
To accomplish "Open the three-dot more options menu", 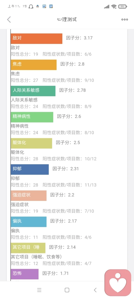I will coord(125,19).
